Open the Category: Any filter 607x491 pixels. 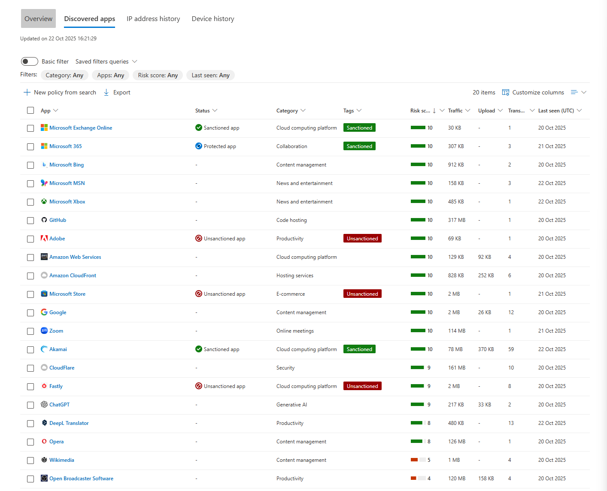coord(64,75)
